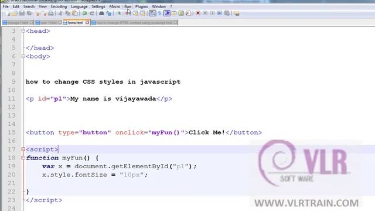Image resolution: width=375 pixels, height=211 pixels.
Task: Click the Replace toolbar icon
Action: pos(109,13)
